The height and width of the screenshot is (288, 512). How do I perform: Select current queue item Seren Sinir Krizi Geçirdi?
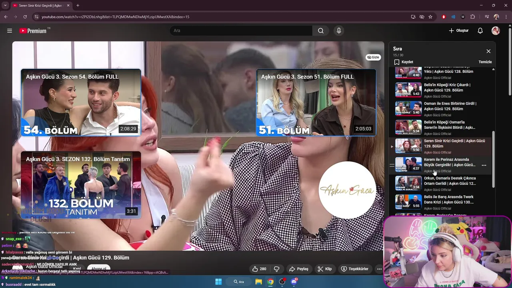coord(441,146)
